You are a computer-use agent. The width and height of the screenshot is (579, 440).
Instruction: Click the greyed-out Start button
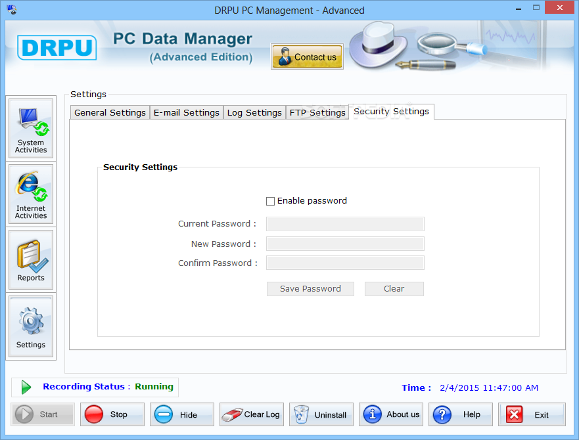tap(43, 414)
